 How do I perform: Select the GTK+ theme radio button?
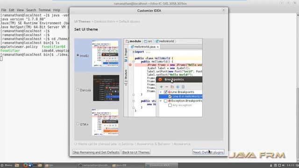[x=78, y=124]
